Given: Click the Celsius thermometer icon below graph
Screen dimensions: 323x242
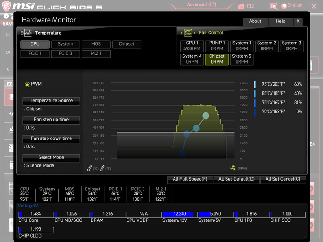Looking at the screenshot, I should click(90, 169).
